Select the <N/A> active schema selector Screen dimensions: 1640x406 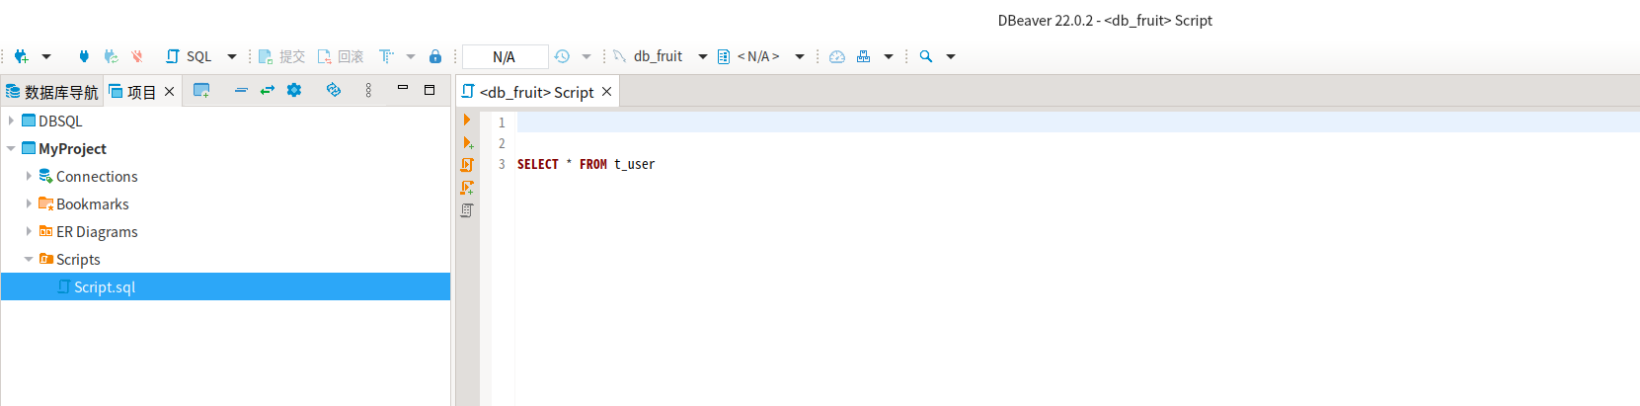pos(748,56)
